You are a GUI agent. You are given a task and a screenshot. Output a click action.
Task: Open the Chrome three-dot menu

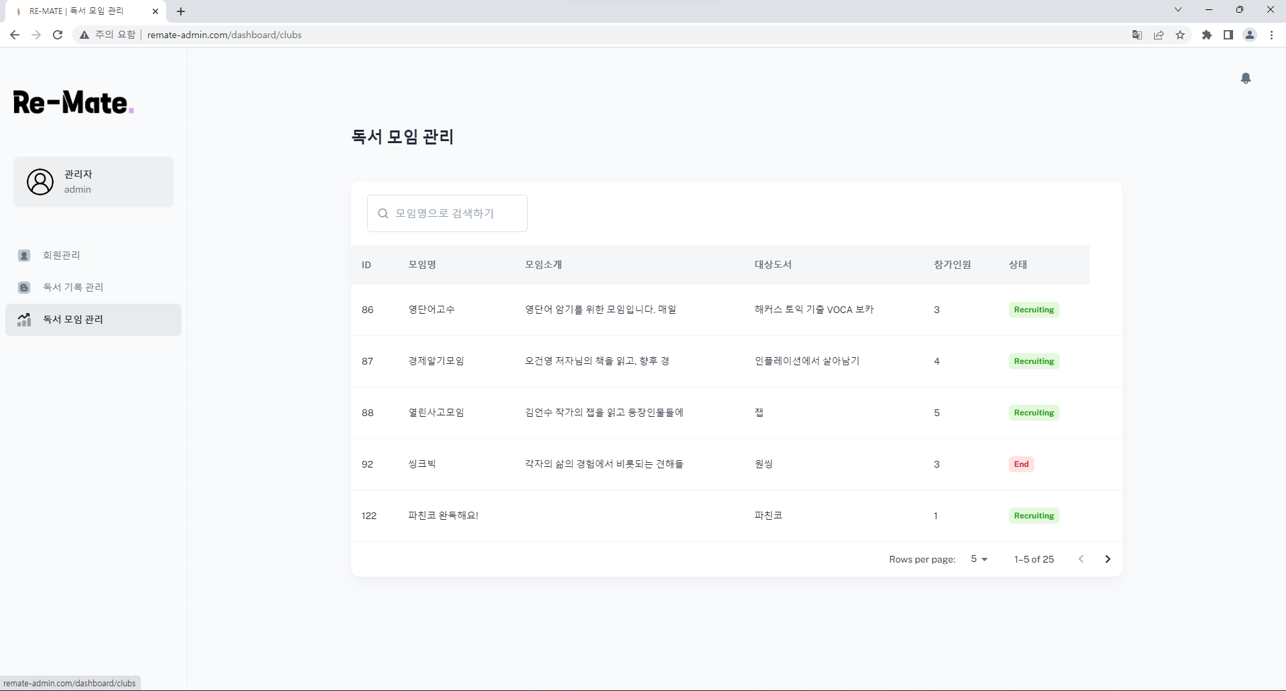(1271, 35)
